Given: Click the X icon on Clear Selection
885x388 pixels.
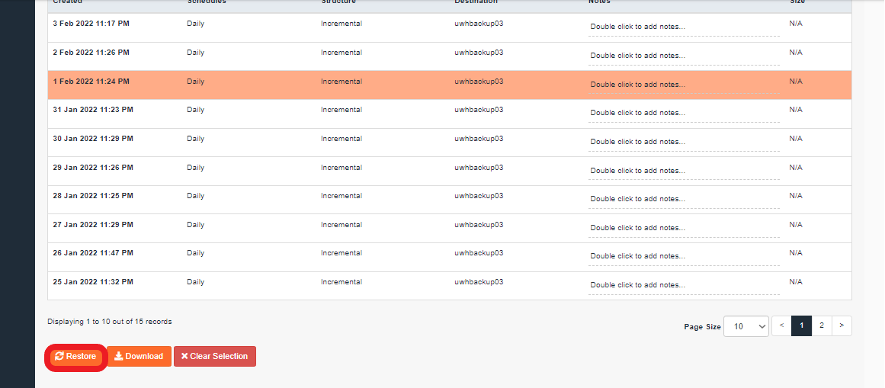Looking at the screenshot, I should point(184,356).
